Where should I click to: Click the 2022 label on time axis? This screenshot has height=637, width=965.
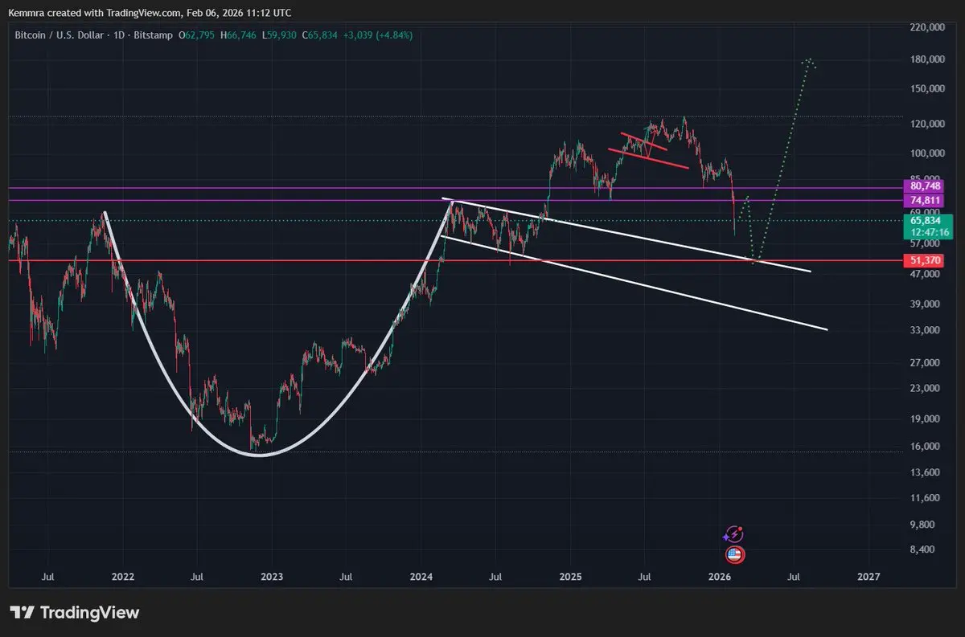(123, 577)
